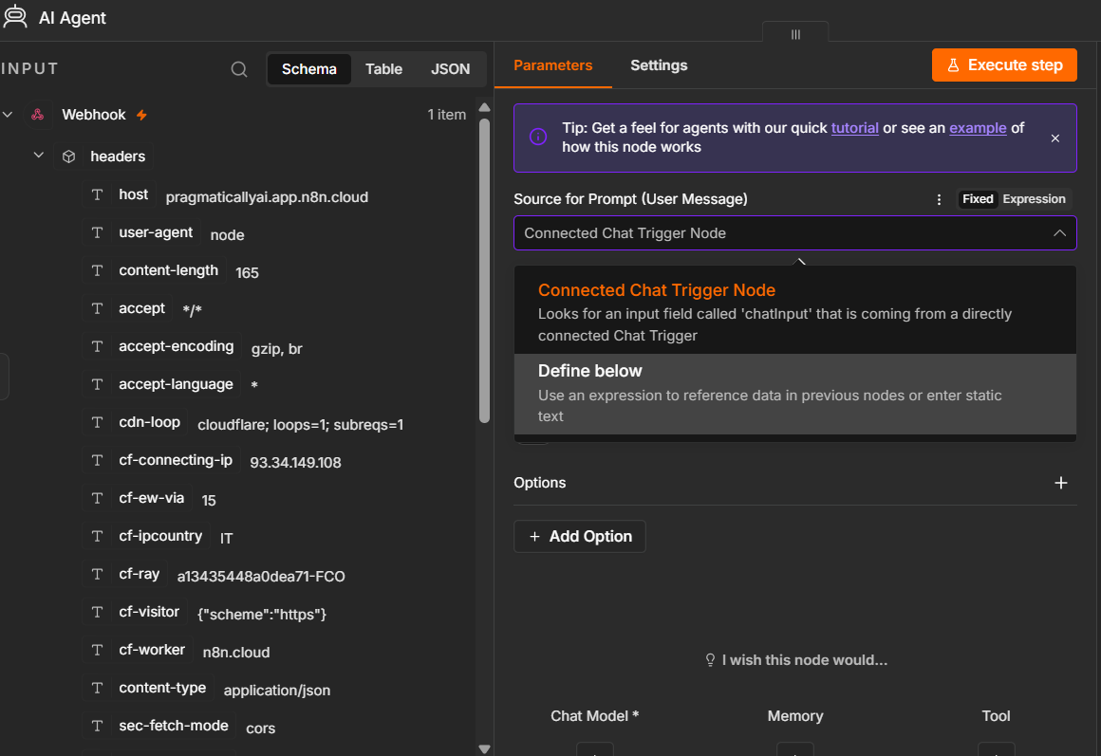The width and height of the screenshot is (1101, 756).
Task: Open the Settings tab
Action: click(x=659, y=65)
